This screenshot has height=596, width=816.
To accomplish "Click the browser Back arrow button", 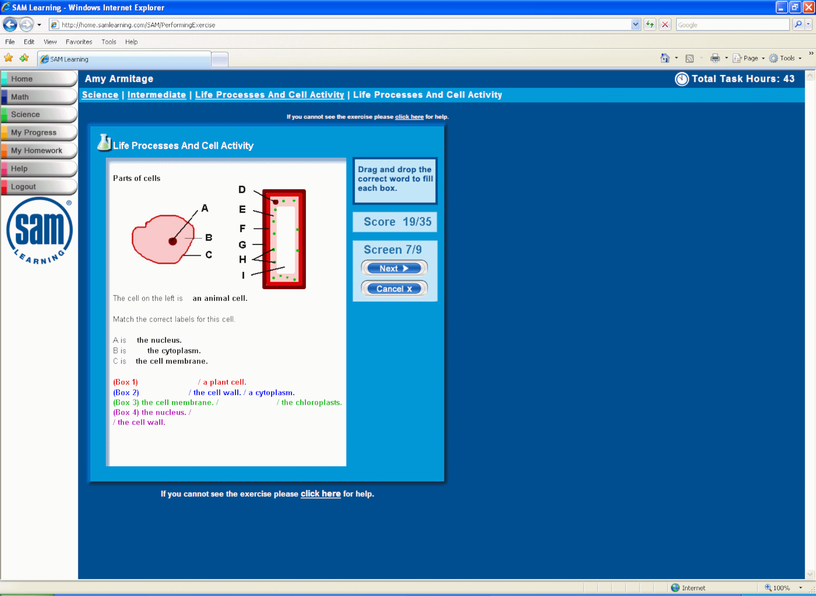I will coord(10,25).
